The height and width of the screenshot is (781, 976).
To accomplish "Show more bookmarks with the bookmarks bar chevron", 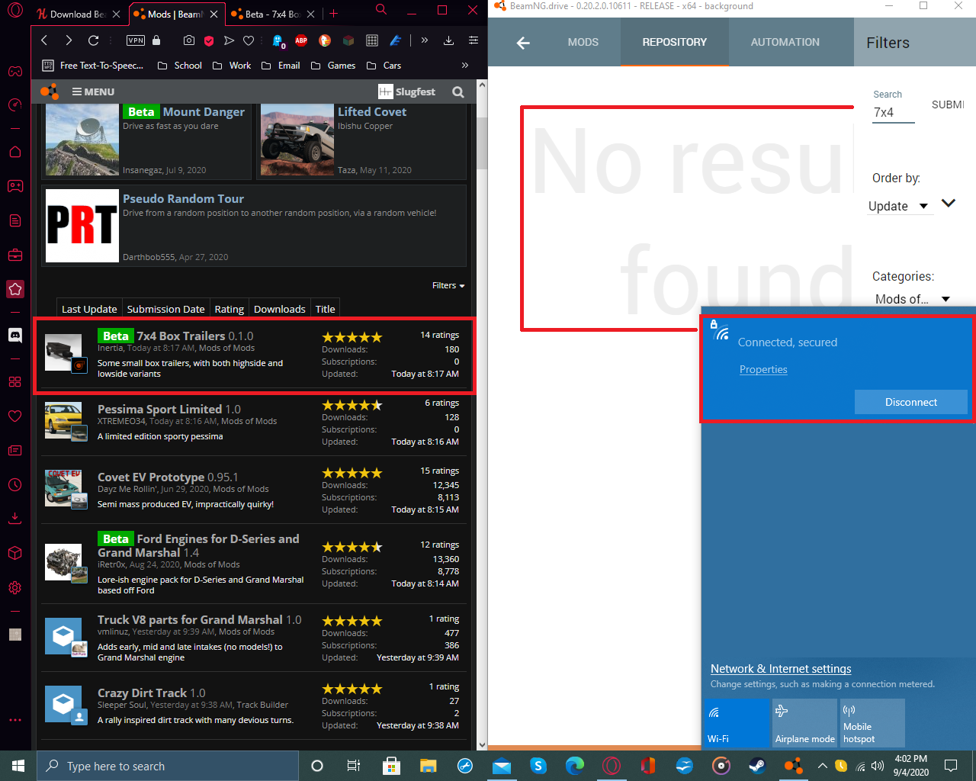I will (x=465, y=66).
